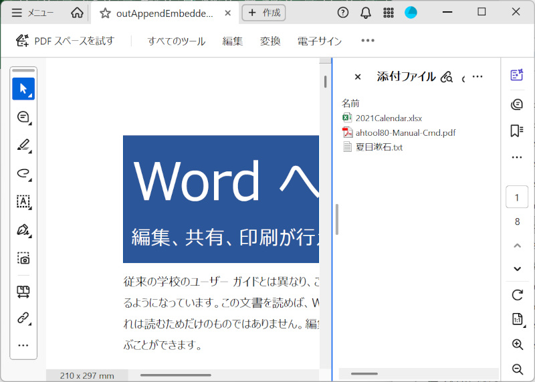The width and height of the screenshot is (535, 382).
Task: Choose the highlighter pen tool
Action: [23, 145]
